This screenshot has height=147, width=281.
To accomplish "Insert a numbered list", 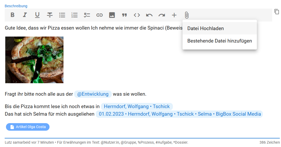I will pos(75,15).
